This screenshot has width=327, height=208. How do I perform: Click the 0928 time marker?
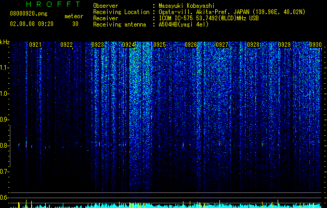tap(253, 45)
